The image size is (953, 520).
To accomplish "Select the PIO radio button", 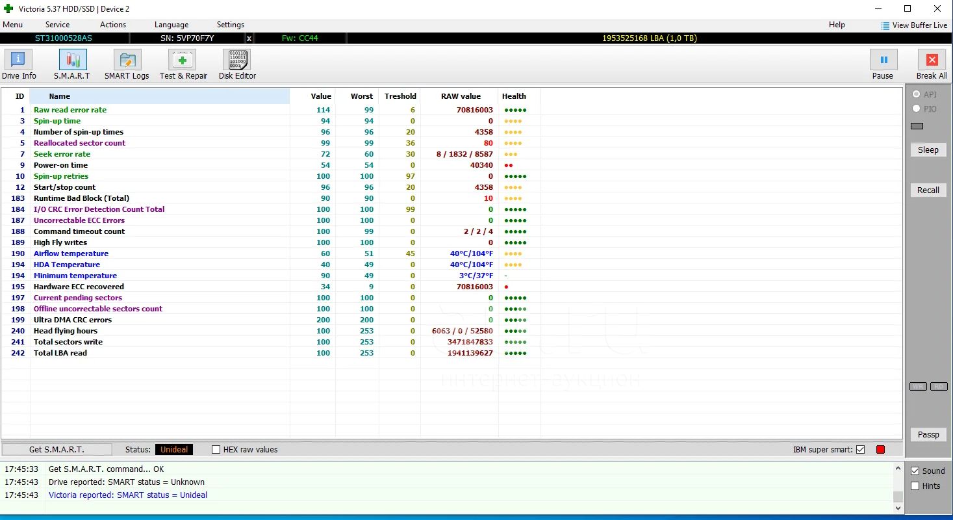I will 917,109.
